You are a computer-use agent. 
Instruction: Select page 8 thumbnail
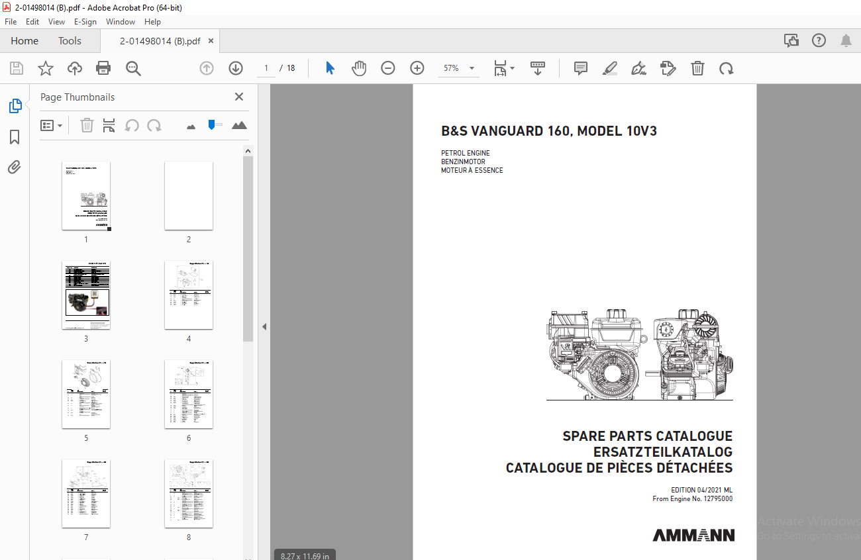tap(189, 494)
